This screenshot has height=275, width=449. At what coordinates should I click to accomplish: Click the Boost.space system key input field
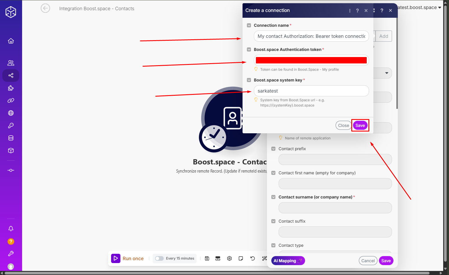311,91
